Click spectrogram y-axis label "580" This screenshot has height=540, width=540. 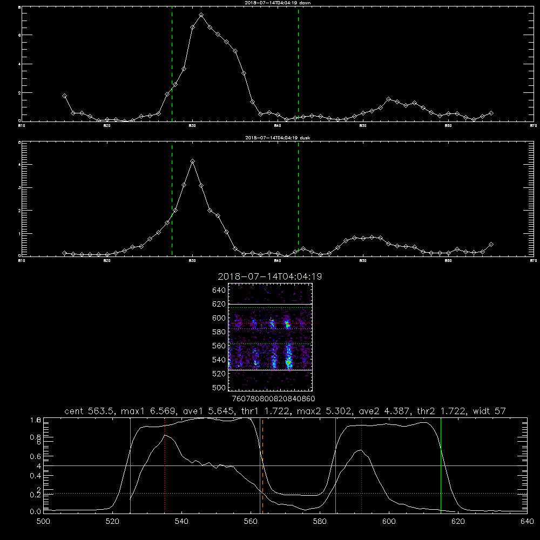click(x=219, y=332)
